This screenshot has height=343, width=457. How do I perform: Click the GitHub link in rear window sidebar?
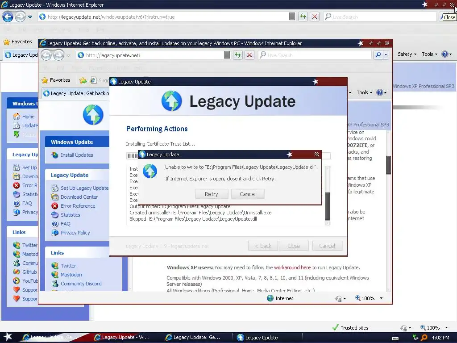click(x=29, y=272)
